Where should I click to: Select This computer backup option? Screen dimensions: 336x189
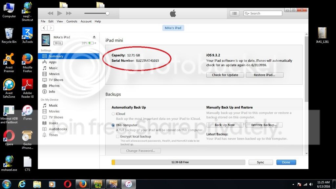coord(113,125)
